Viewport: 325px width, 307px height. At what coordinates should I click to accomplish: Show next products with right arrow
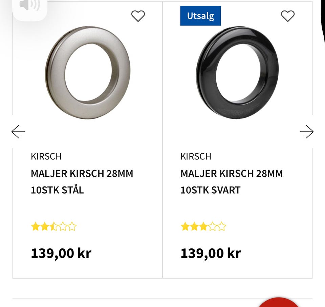pos(307,132)
